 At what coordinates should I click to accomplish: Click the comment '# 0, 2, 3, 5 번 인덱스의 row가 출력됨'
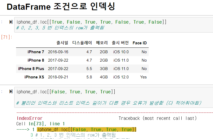60,28
